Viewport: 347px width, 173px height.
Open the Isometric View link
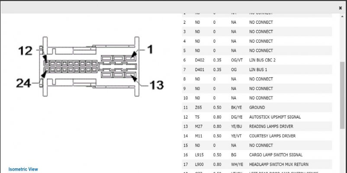coord(23,169)
